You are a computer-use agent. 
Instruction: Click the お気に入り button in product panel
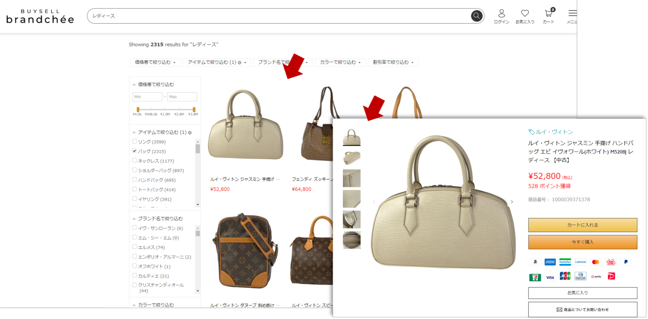583,293
